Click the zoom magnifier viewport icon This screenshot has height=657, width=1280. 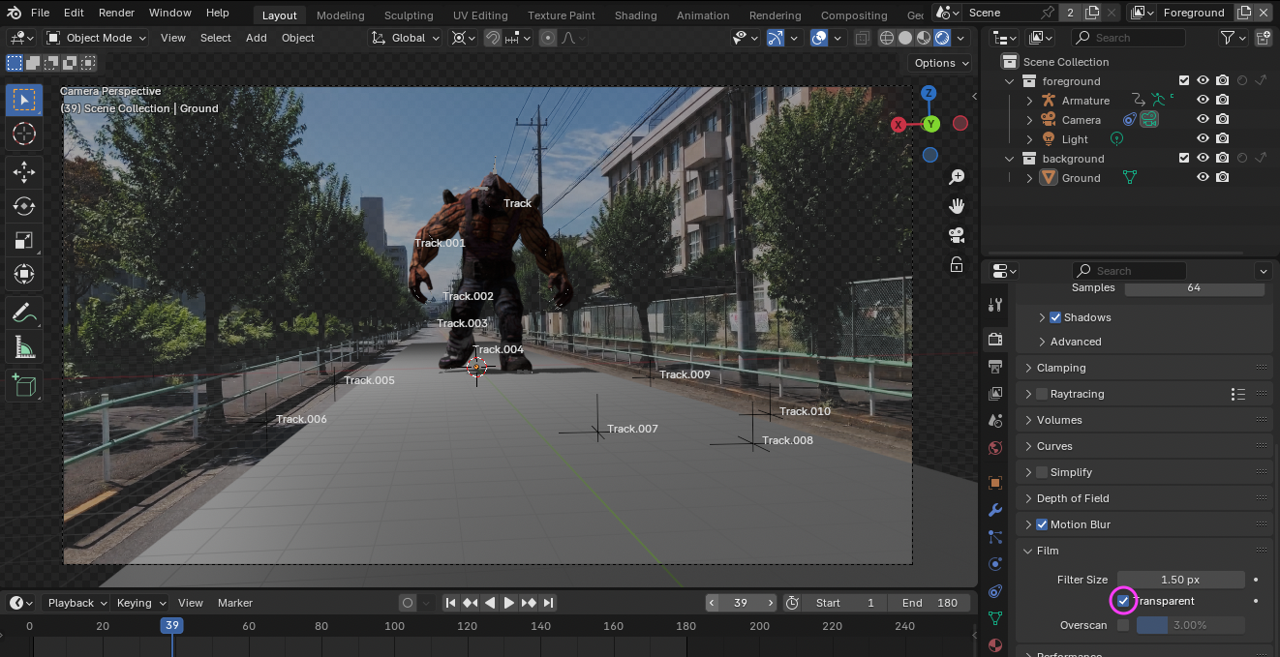(957, 177)
